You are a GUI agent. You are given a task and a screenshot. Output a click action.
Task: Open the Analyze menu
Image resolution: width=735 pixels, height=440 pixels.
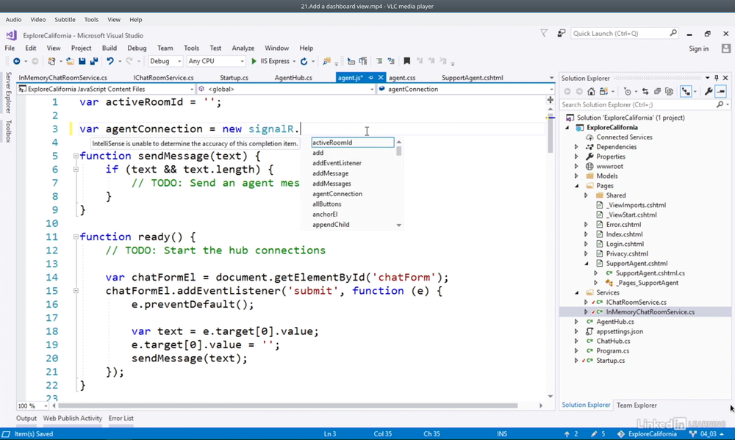tap(243, 48)
